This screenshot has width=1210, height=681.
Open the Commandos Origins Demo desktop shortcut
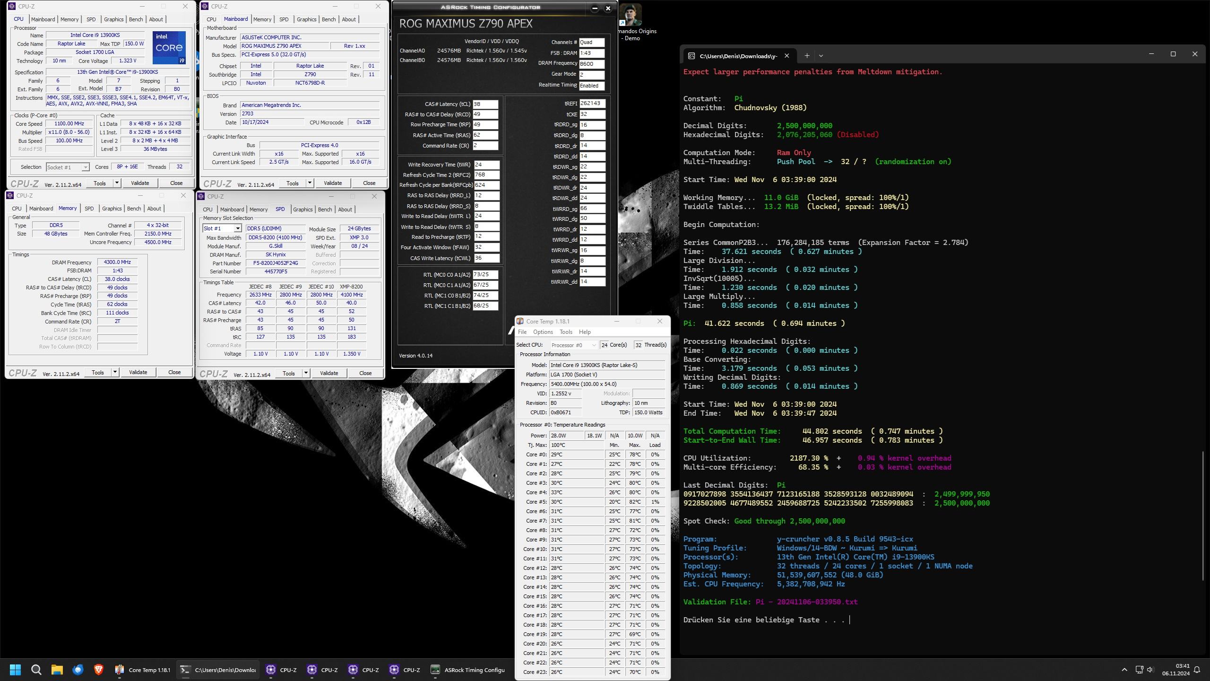pos(632,22)
